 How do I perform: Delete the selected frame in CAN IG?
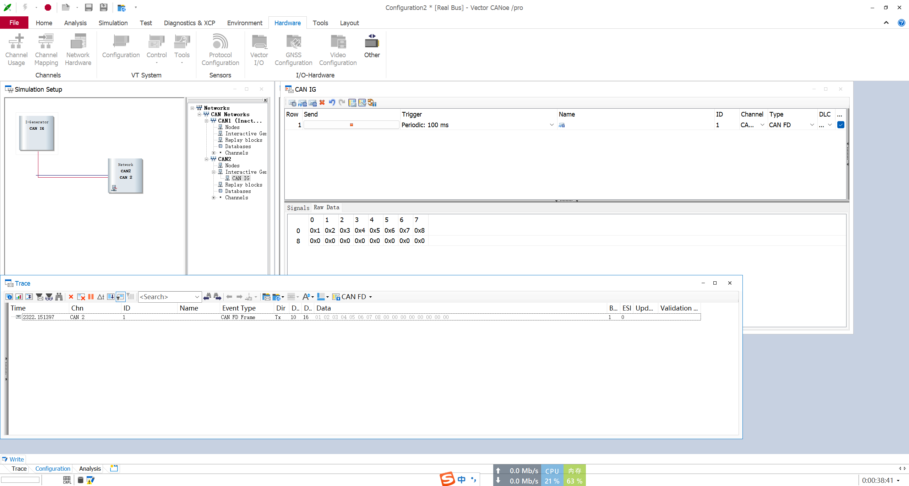pyautogui.click(x=322, y=103)
